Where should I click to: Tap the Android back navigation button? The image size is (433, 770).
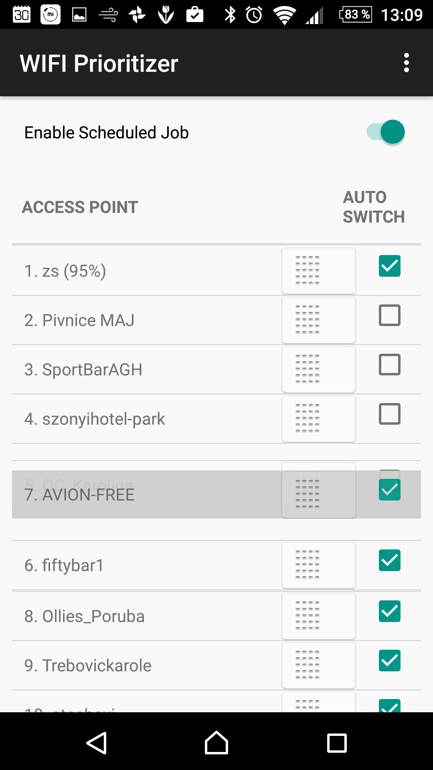pyautogui.click(x=97, y=743)
